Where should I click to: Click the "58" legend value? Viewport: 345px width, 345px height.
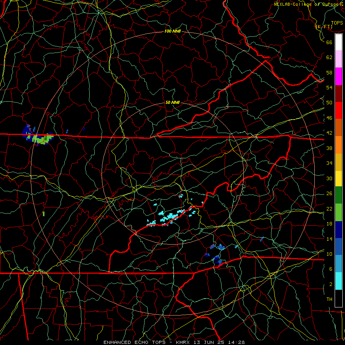click(329, 72)
